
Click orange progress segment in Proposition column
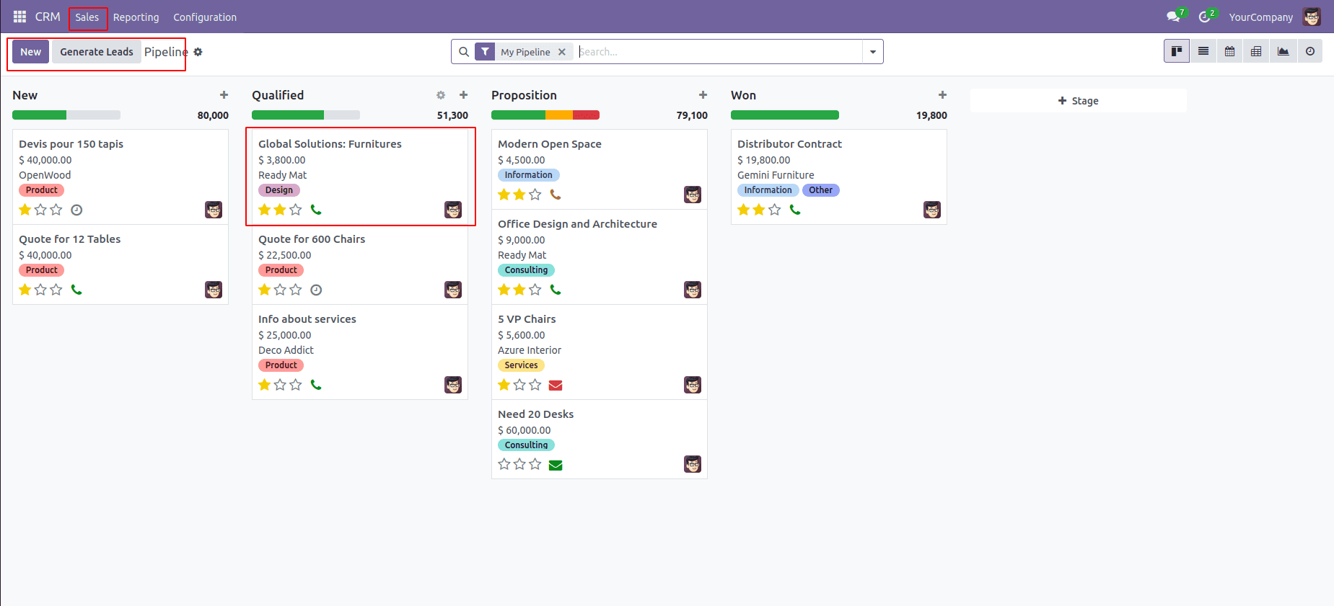pos(559,115)
